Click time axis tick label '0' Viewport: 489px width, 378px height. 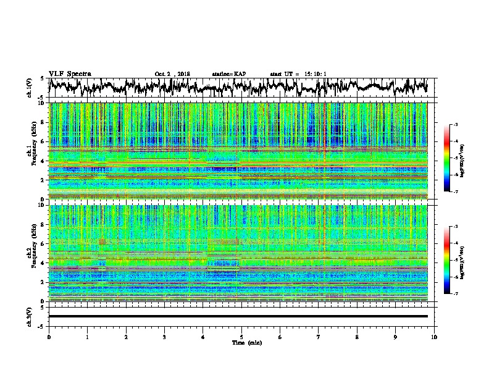click(x=49, y=337)
